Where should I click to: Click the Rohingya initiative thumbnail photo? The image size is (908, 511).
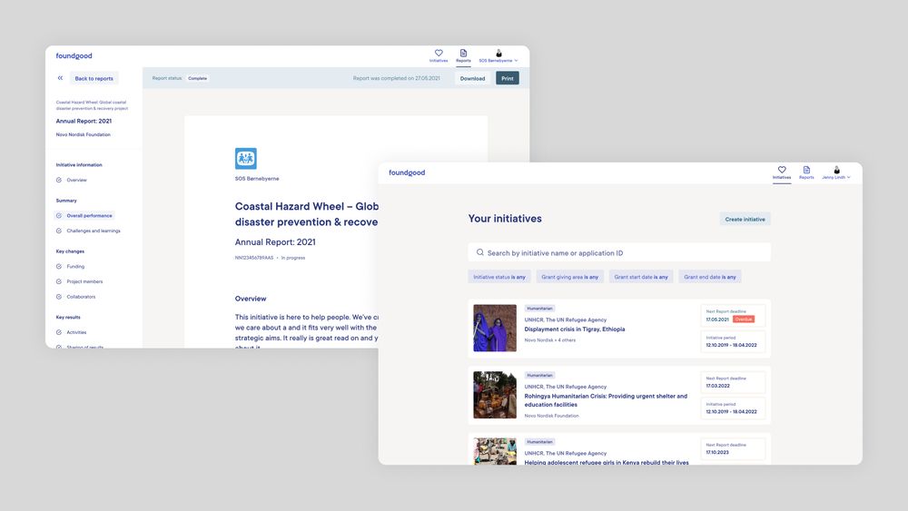[x=495, y=395]
